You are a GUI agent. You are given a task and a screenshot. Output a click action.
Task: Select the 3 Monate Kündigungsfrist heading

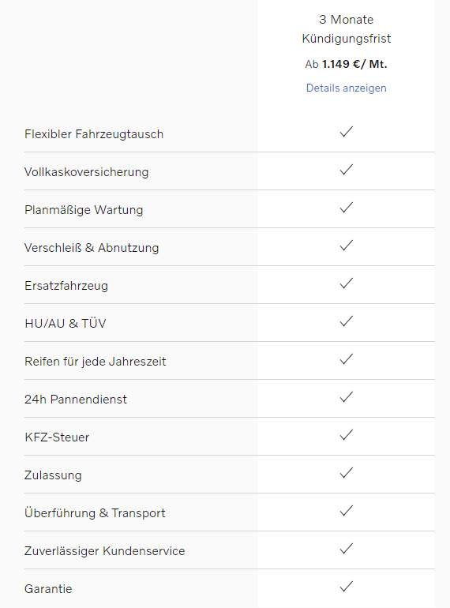346,29
